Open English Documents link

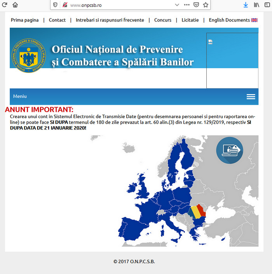229,20
